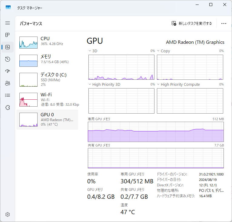
Task: Click 新しいタスクを実行する button
Action: tap(191, 24)
